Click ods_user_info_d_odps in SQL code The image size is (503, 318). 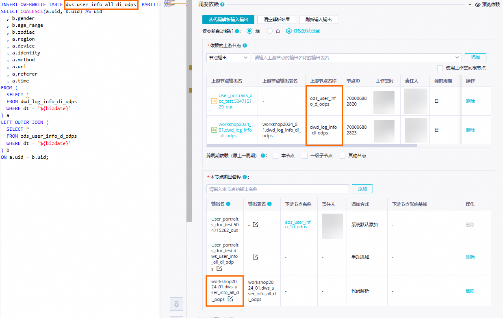[48, 136]
